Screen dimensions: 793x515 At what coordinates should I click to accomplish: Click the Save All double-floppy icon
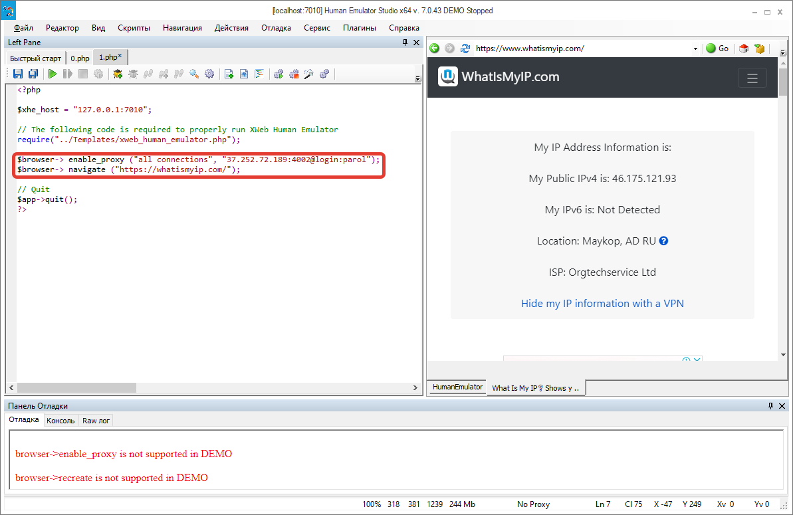pyautogui.click(x=33, y=74)
